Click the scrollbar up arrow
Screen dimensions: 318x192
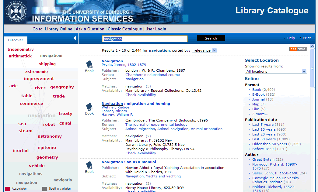click(312, 46)
